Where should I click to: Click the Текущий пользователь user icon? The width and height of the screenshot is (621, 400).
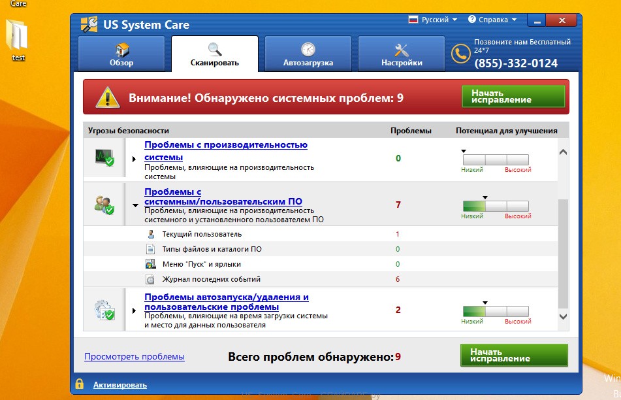click(151, 234)
